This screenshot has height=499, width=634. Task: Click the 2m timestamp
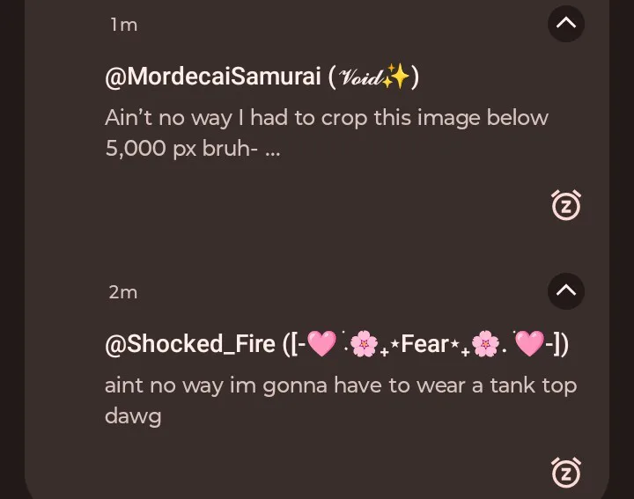tap(123, 292)
